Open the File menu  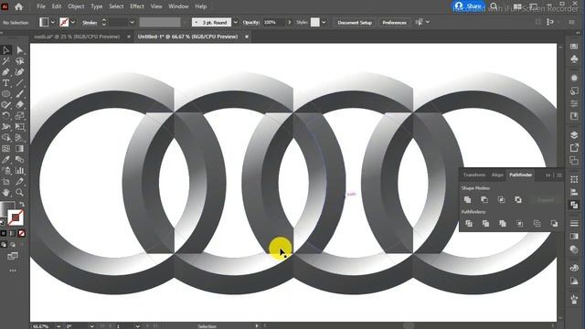pyautogui.click(x=41, y=6)
